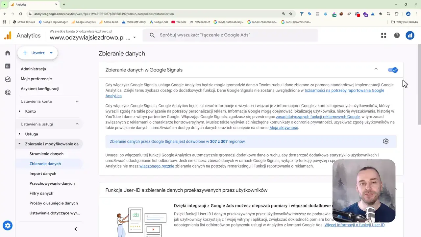Open the Utwórz button dropdown arrow

click(51, 53)
